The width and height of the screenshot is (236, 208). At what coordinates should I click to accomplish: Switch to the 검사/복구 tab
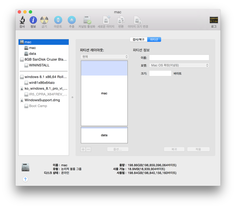(x=139, y=39)
